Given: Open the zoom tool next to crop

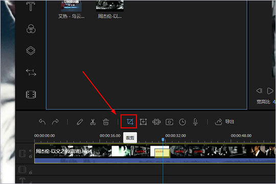Looking at the screenshot, I should point(143,122).
